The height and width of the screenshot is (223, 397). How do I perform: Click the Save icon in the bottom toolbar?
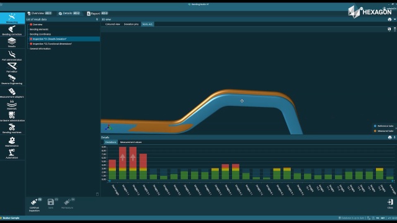(x=51, y=202)
